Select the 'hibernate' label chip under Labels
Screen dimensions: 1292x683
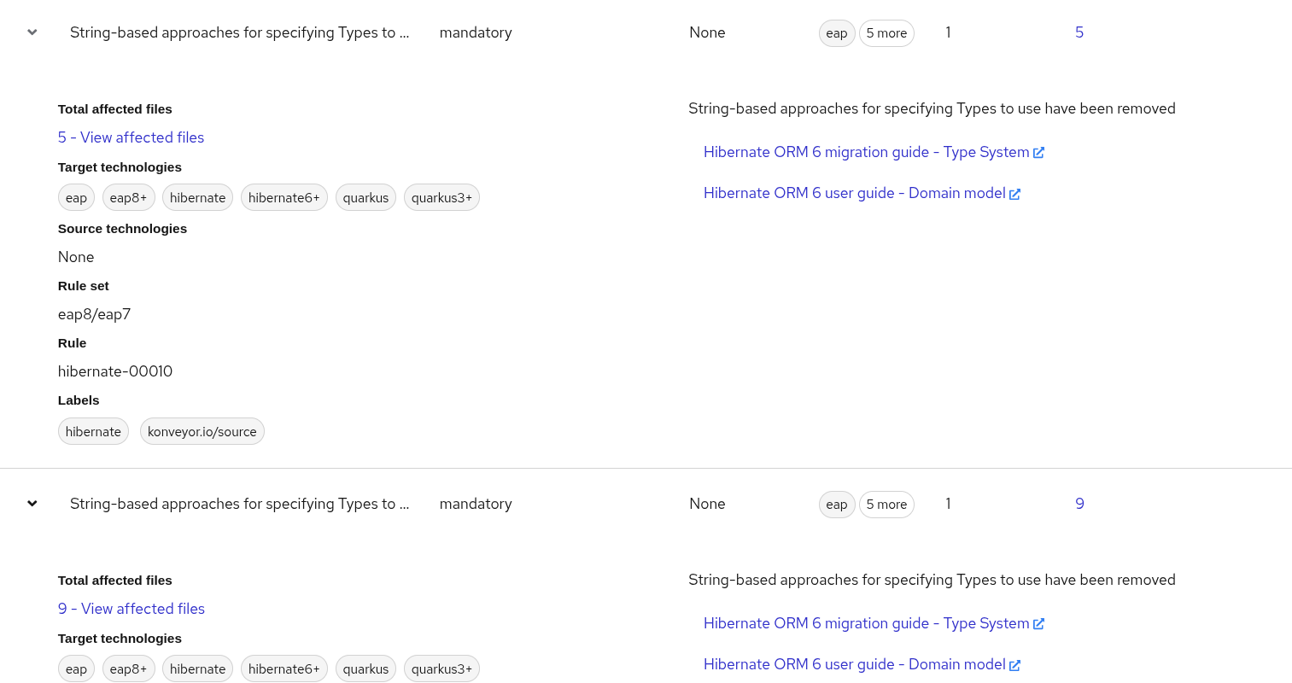click(x=93, y=431)
